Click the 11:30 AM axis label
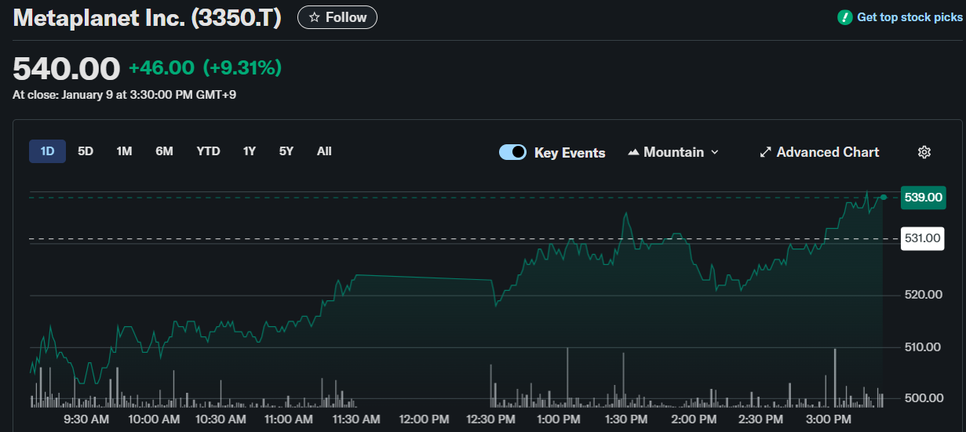The height and width of the screenshot is (432, 966). (356, 420)
